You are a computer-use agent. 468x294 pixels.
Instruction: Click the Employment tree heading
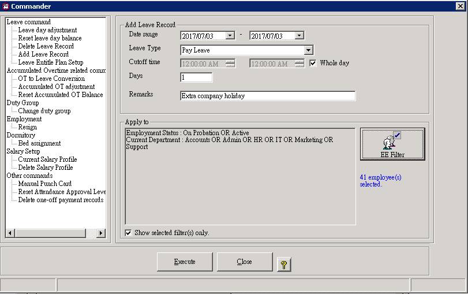[24, 118]
